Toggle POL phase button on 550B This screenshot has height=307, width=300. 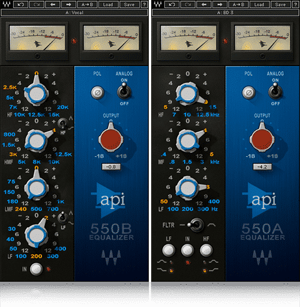coord(97,93)
